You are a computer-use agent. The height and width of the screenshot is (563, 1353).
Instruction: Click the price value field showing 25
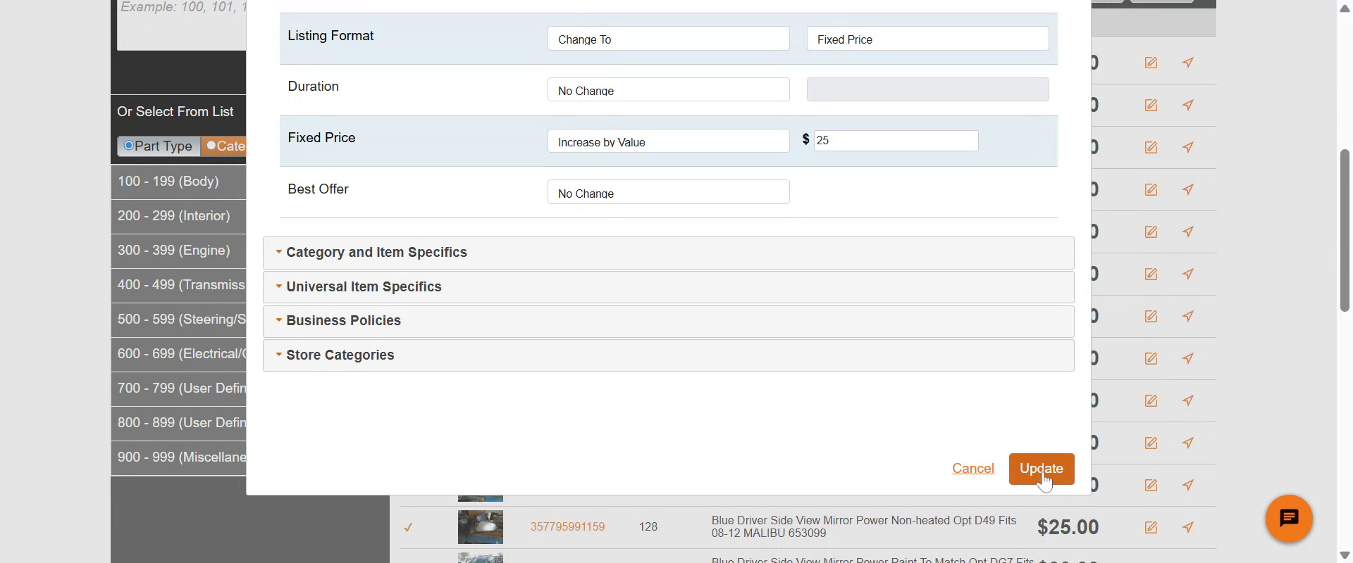point(896,141)
